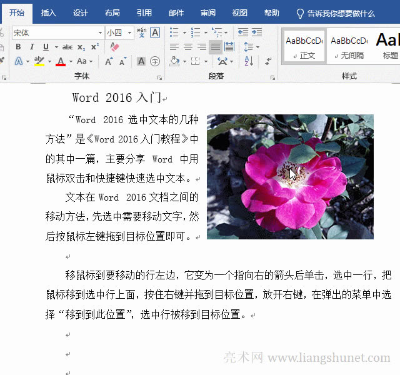Apply the 无间隔 style
Image resolution: width=400 pixels, height=375 pixels.
[x=349, y=46]
